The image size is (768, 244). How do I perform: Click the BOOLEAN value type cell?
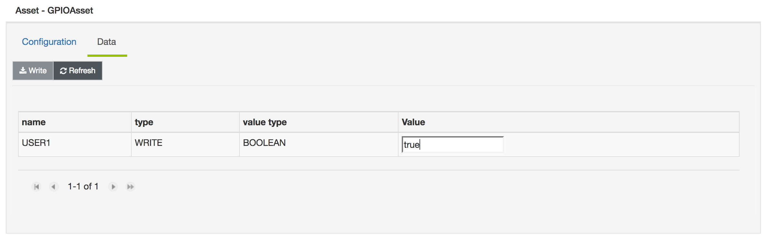click(x=264, y=143)
